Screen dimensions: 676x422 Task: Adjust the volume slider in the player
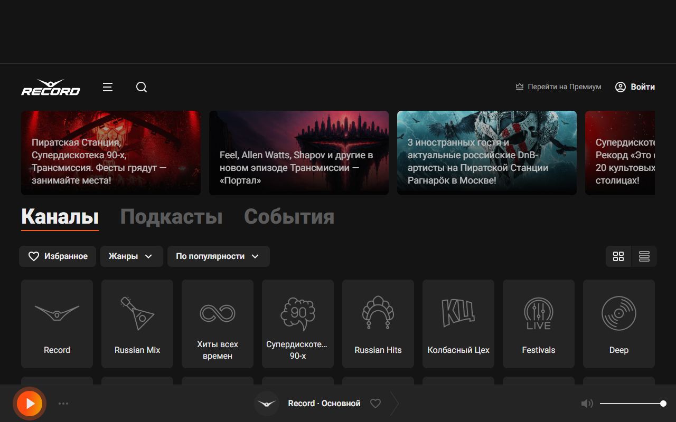point(632,404)
